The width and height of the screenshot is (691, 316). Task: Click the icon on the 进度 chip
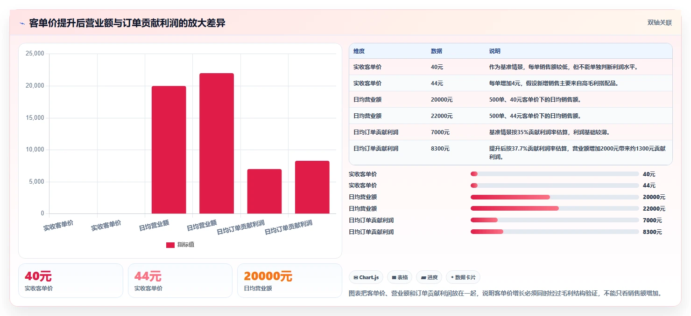coord(423,277)
